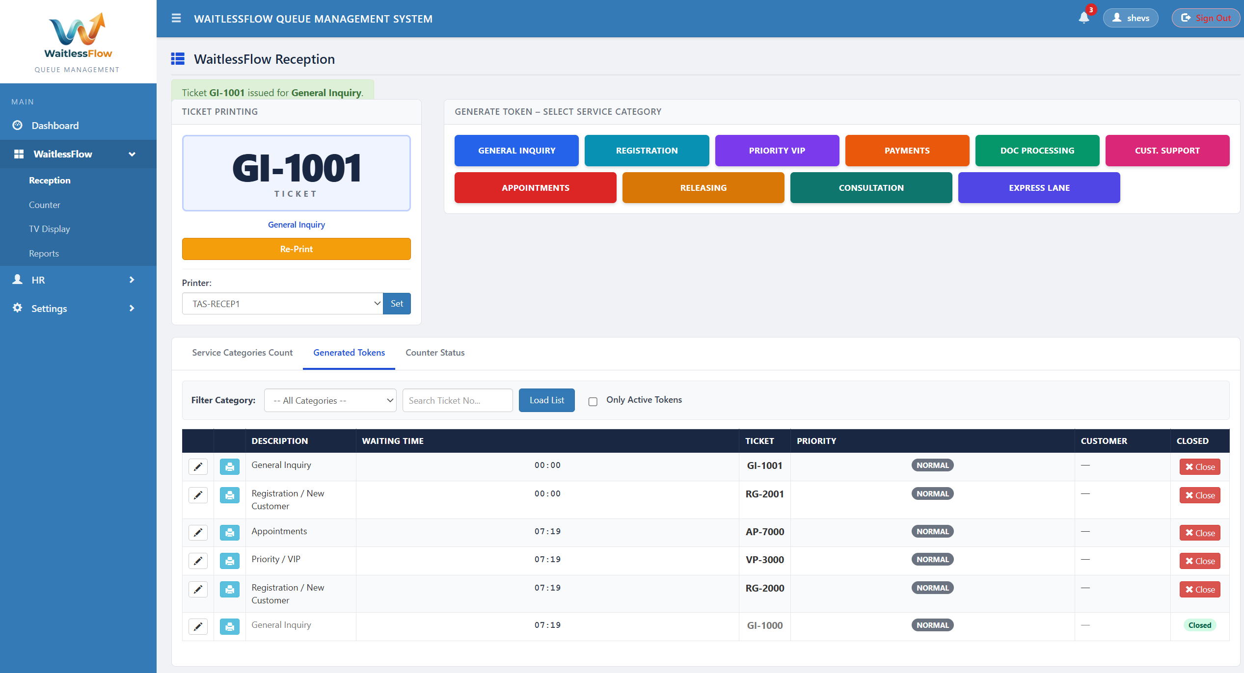The width and height of the screenshot is (1244, 673).
Task: Generate a Doc Processing token
Action: click(x=1037, y=151)
